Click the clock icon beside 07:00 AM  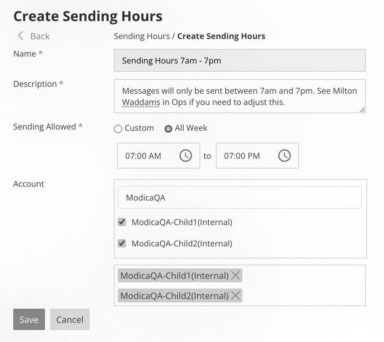[185, 155]
